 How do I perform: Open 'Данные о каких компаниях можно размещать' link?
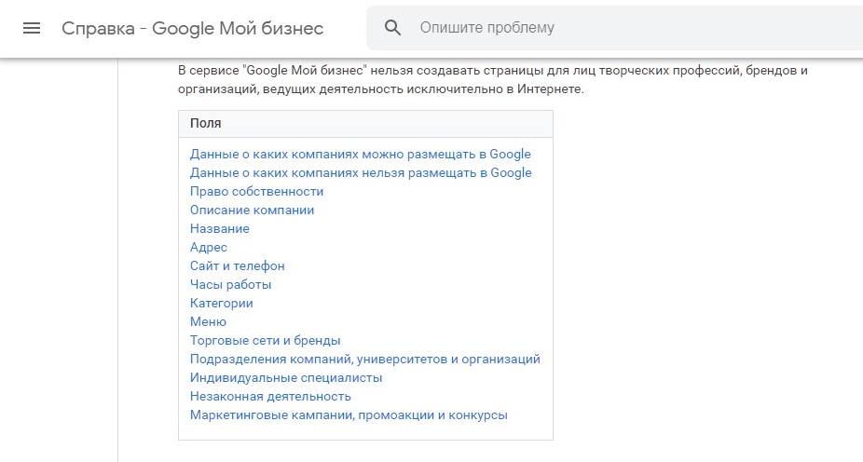(x=360, y=155)
